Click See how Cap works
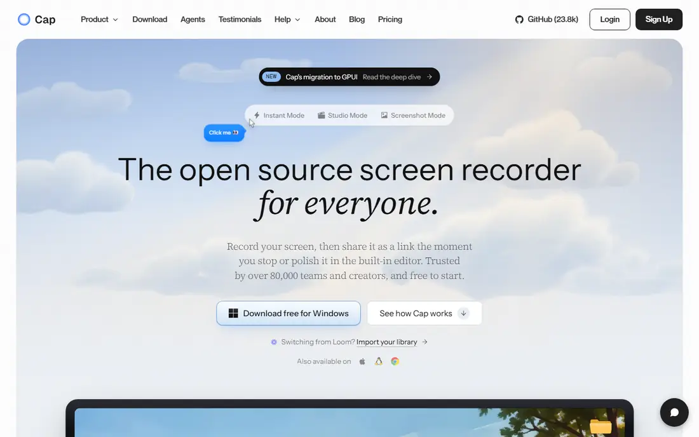The image size is (699, 437). pos(424,313)
